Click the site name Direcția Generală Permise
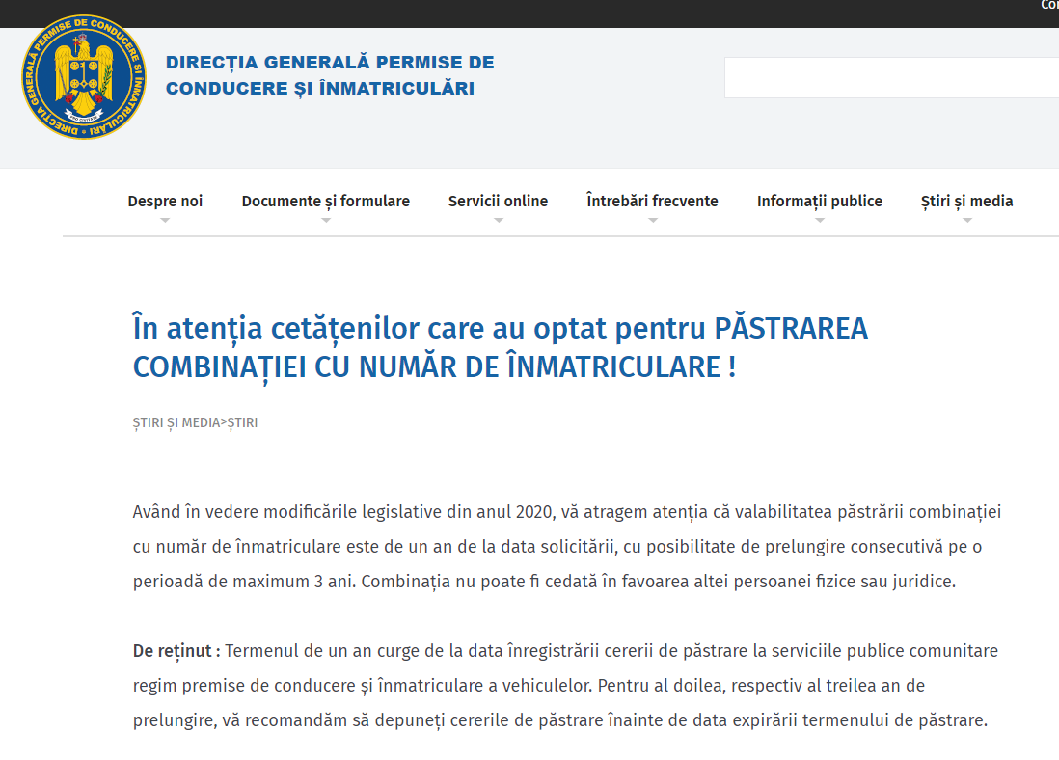 coord(329,75)
